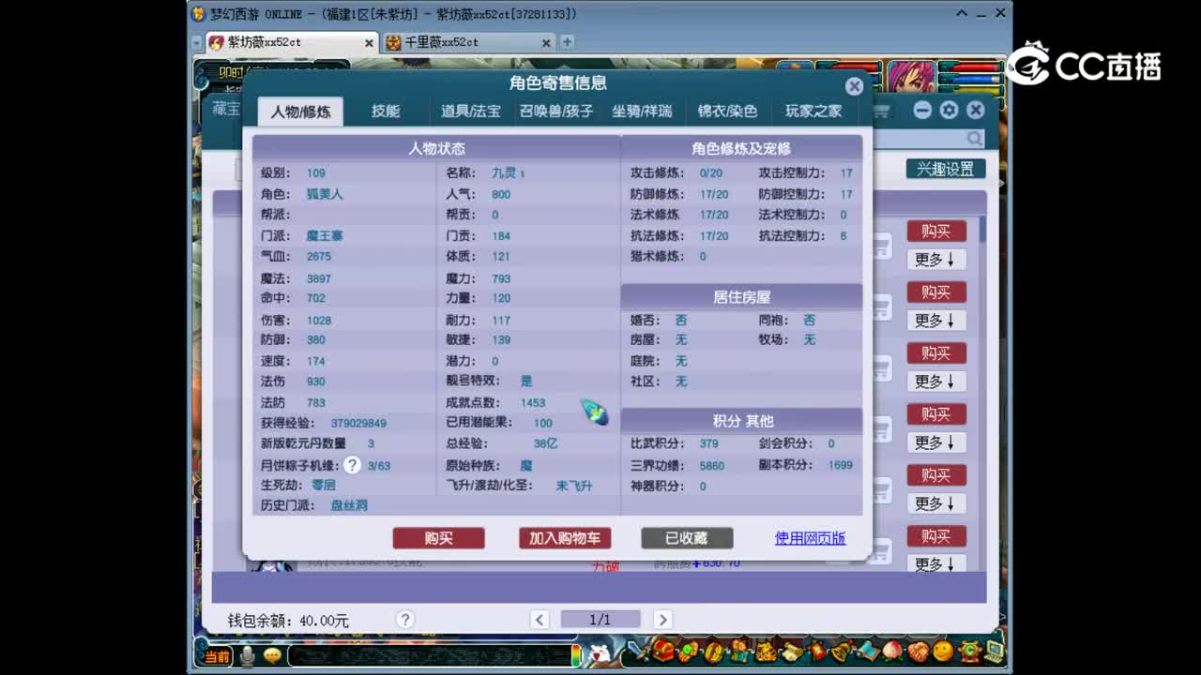Toggle the microphone voice icon
The height and width of the screenshot is (675, 1201).
coord(247,656)
